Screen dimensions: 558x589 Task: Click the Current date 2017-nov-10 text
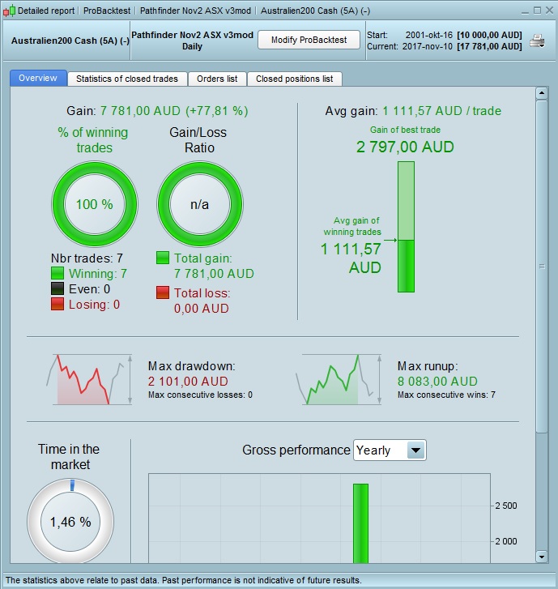[x=428, y=46]
